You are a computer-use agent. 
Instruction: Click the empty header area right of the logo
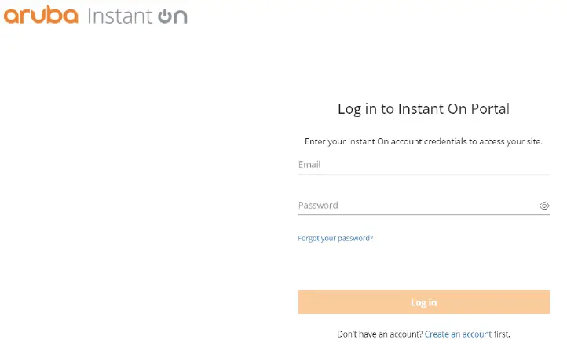pyautogui.click(x=377, y=16)
